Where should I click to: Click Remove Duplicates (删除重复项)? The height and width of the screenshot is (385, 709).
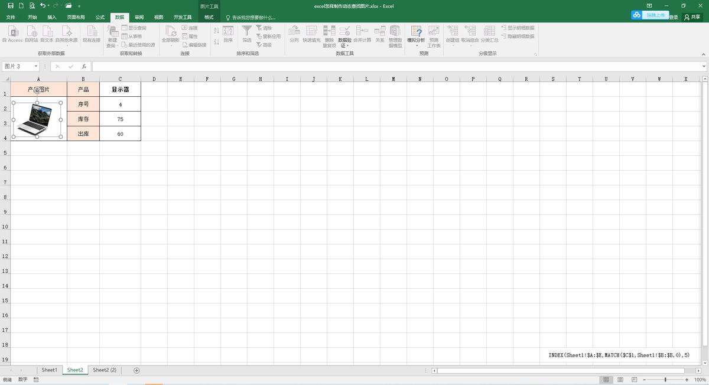coord(330,36)
